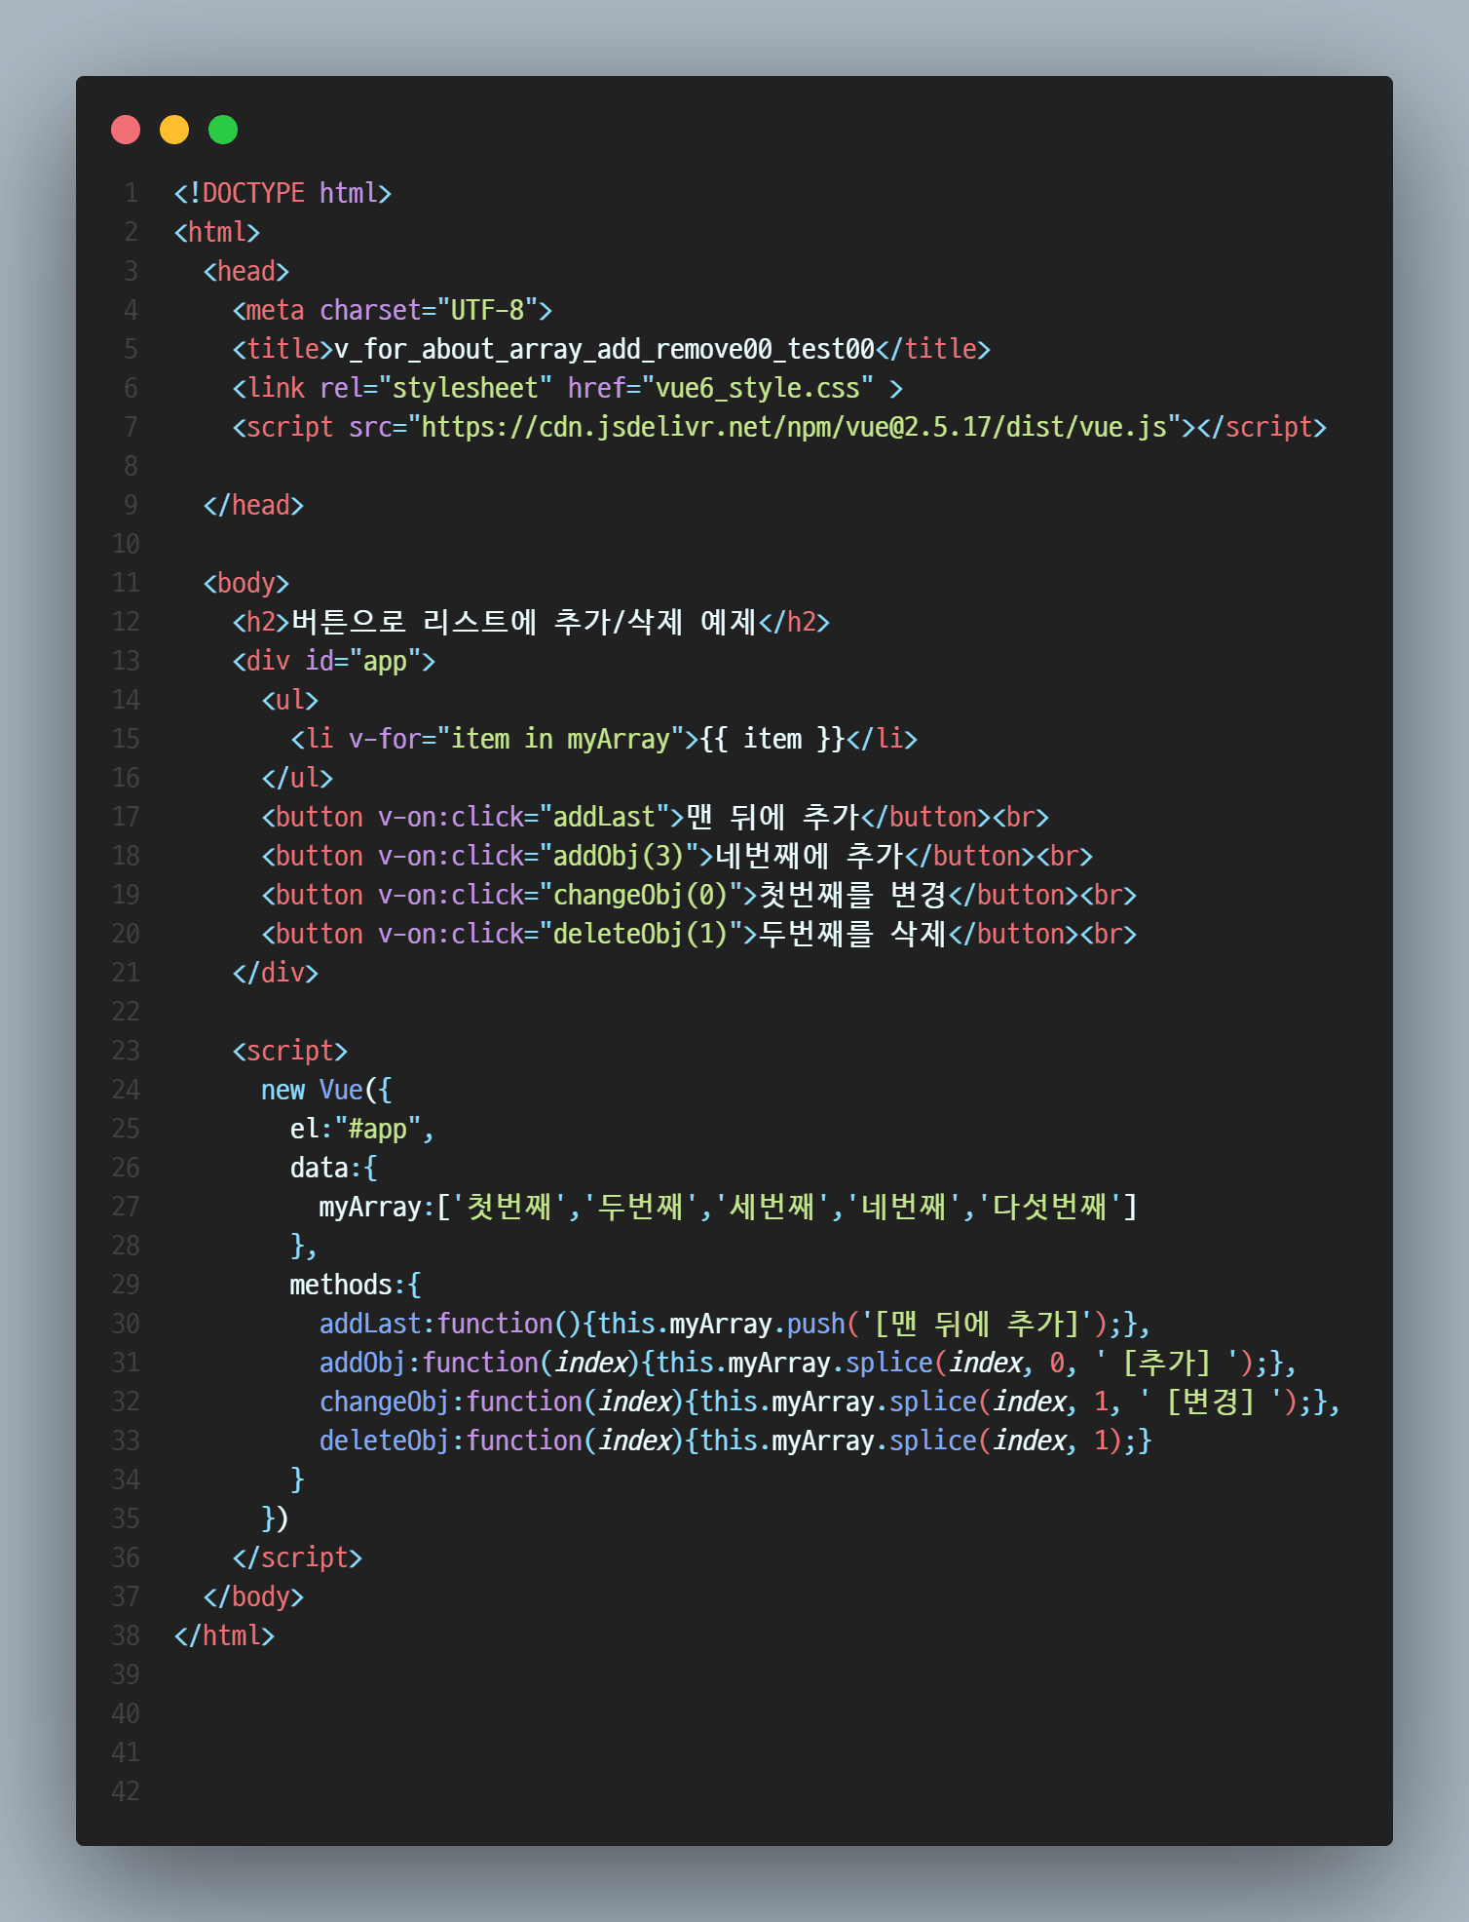Screen dimensions: 1469x1922
Task: Click the closing </head> tag
Action: tap(253, 505)
